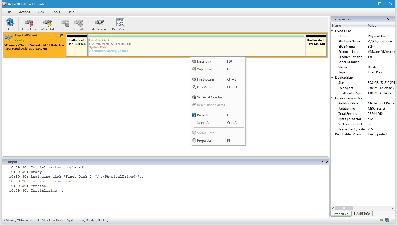Click the status bar network computer icon
Image resolution: width=397 pixels, height=225 pixels.
click(387, 220)
